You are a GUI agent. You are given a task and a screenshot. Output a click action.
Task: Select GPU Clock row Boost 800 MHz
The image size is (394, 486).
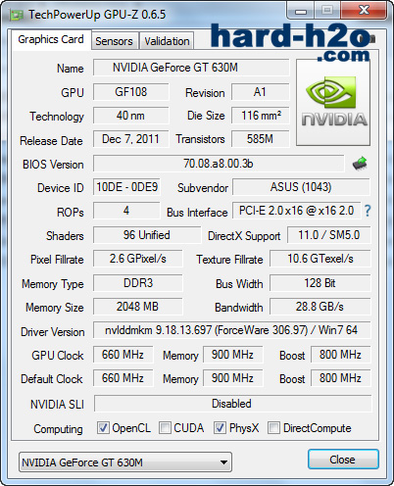pos(341,355)
